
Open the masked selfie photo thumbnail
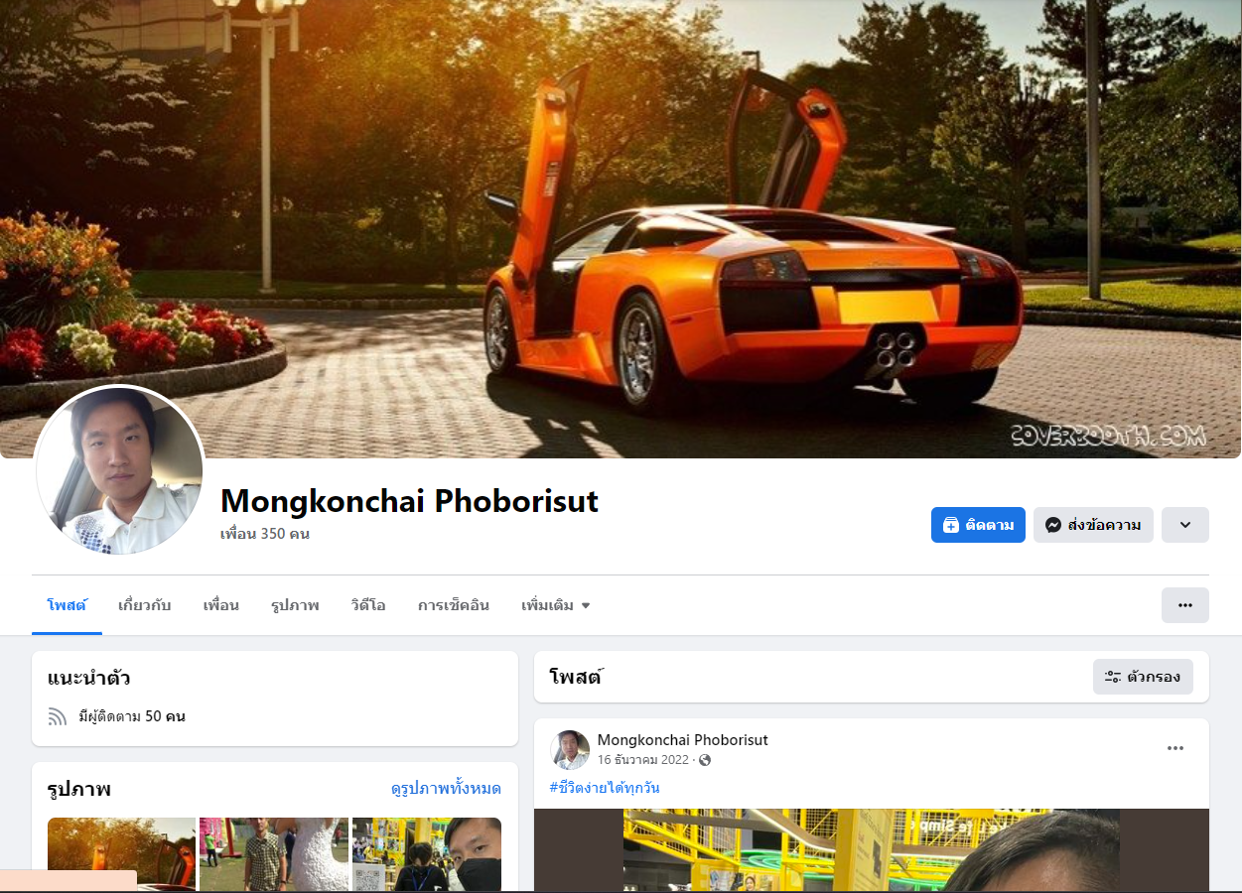pyautogui.click(x=427, y=854)
